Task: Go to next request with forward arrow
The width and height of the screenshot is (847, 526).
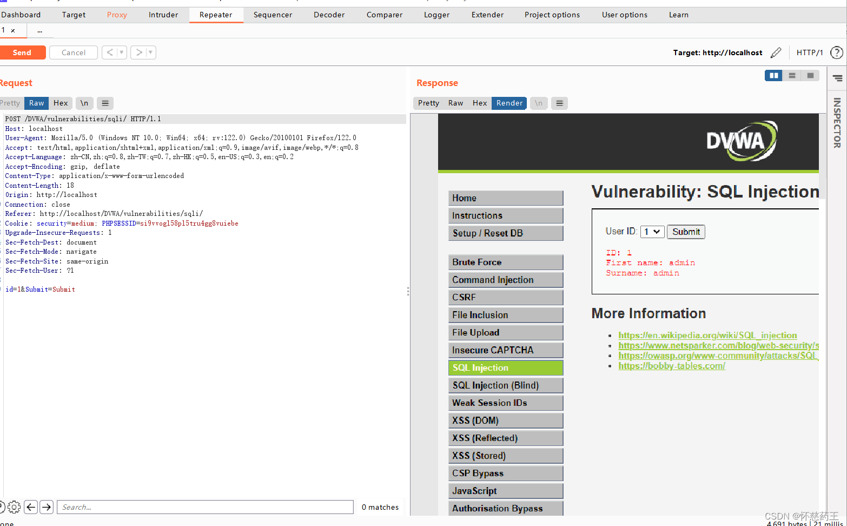Action: coord(139,52)
